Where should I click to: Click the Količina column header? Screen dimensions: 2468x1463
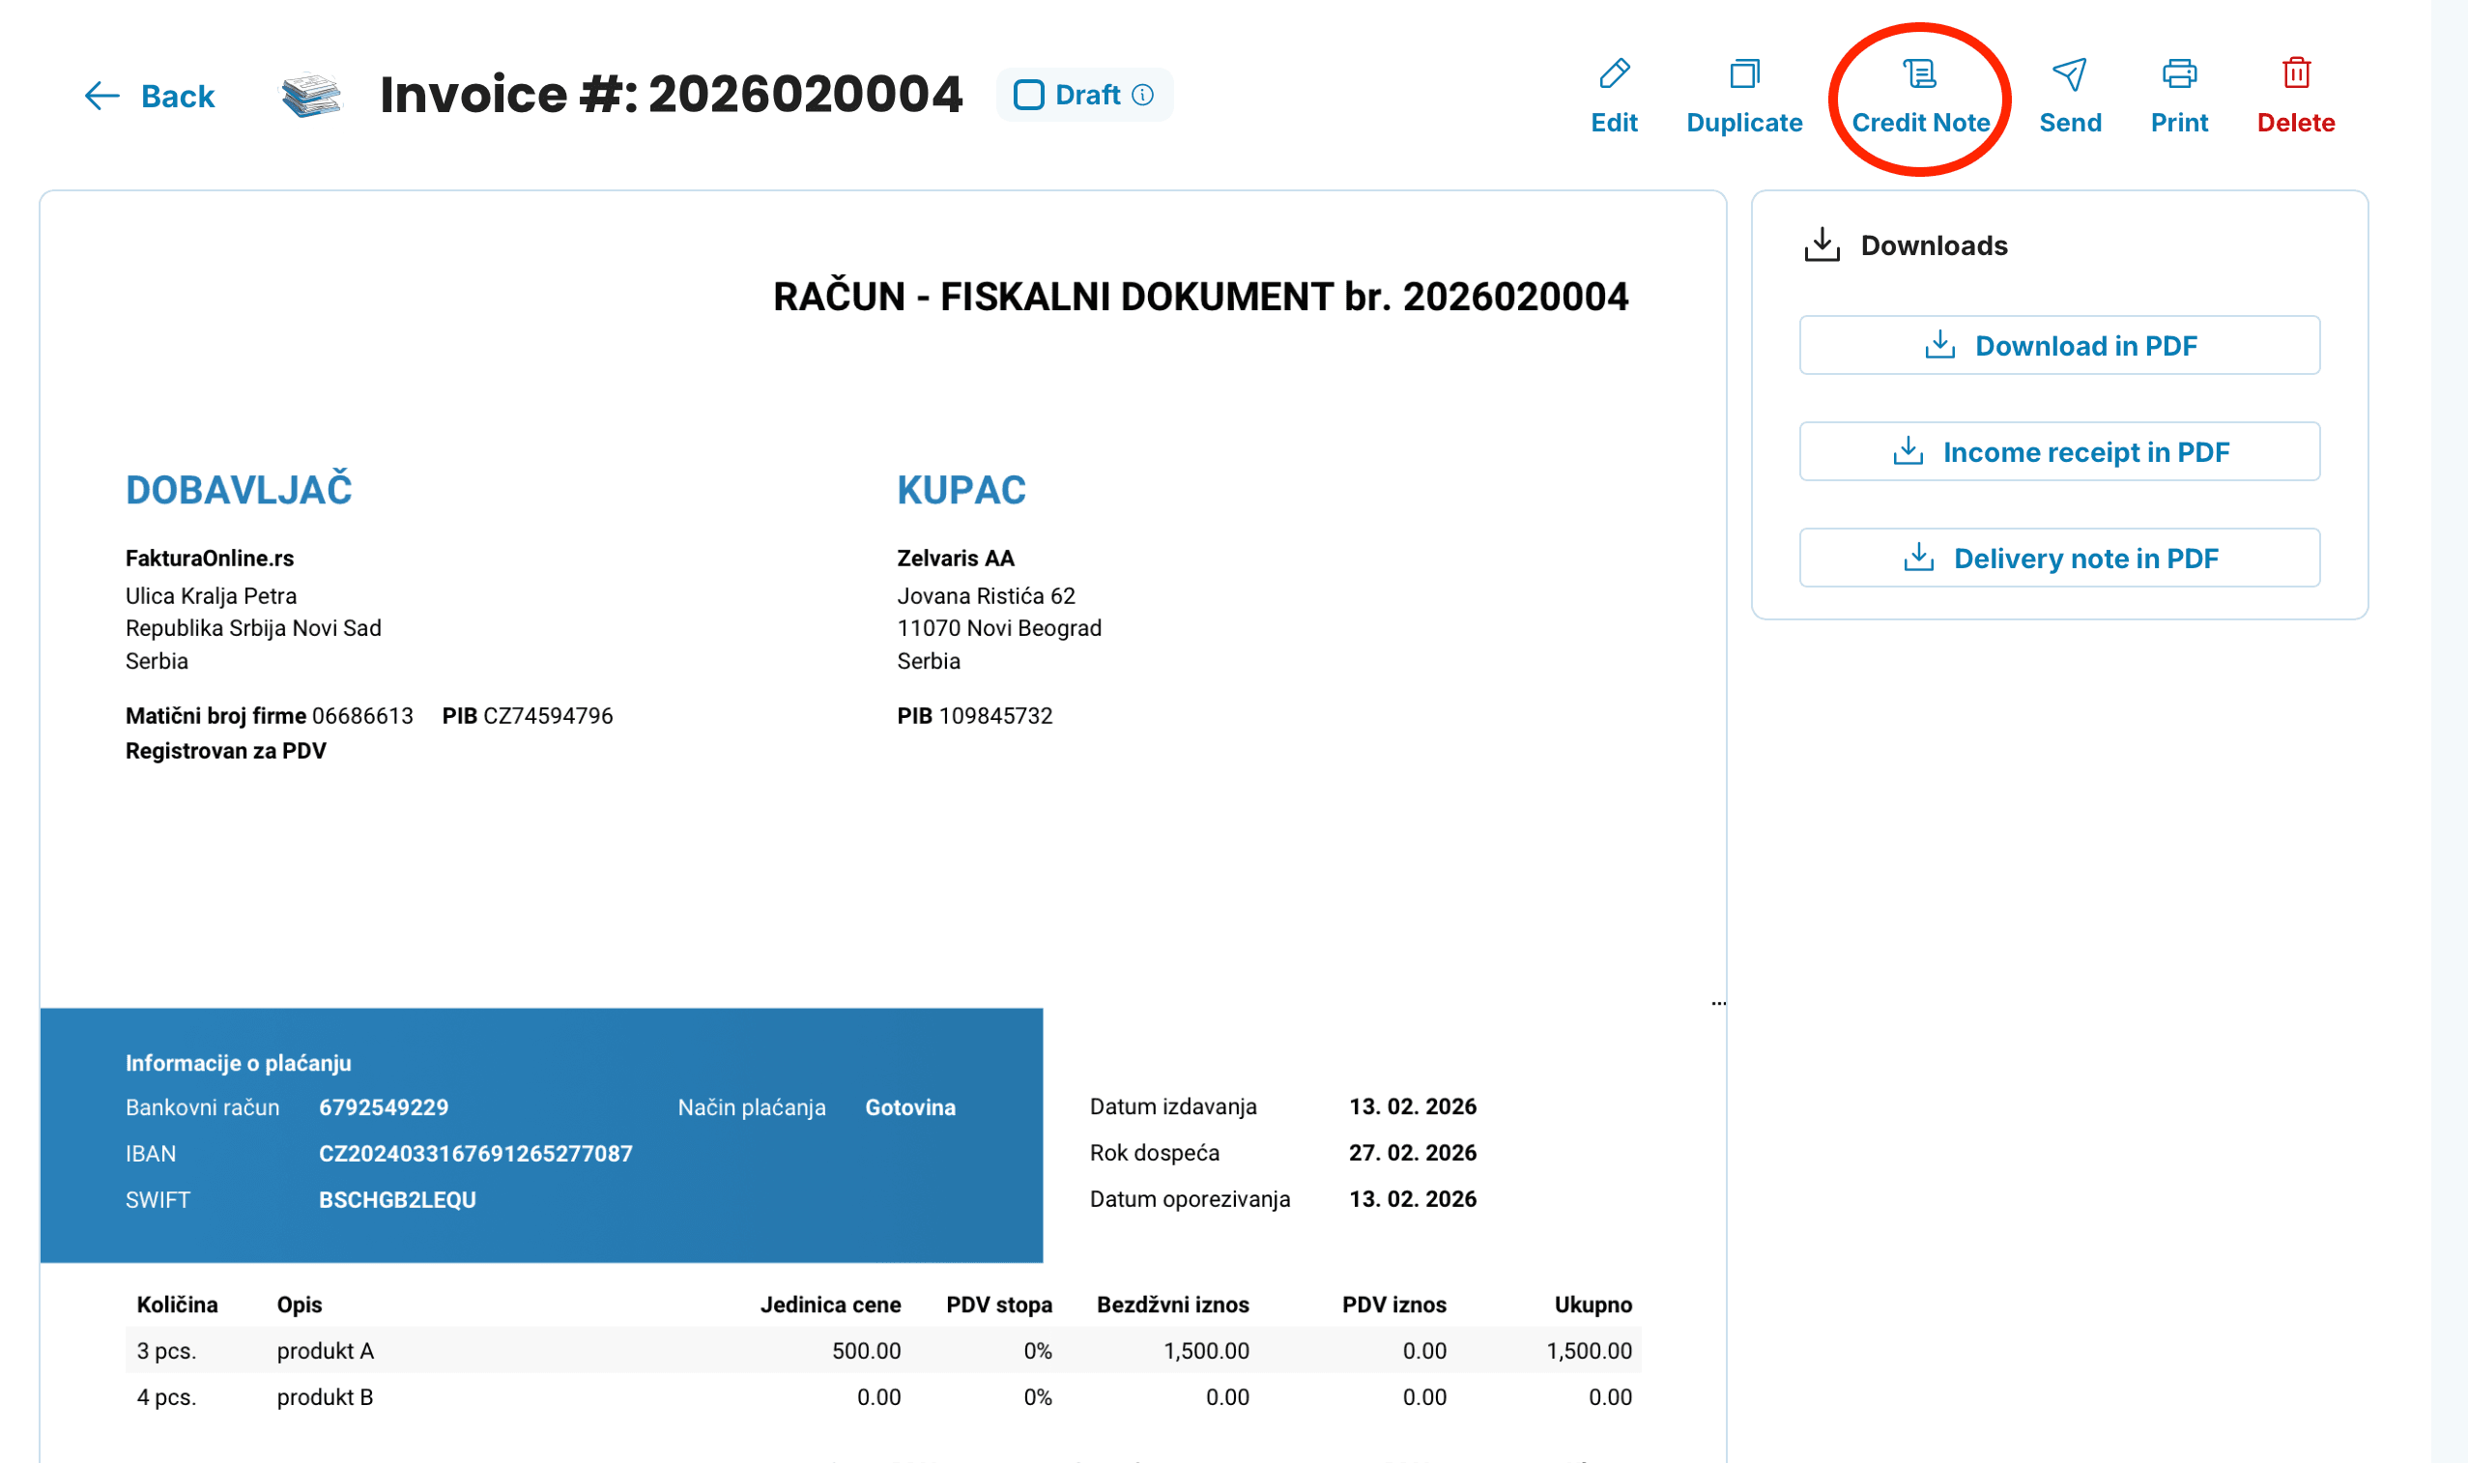[177, 1305]
